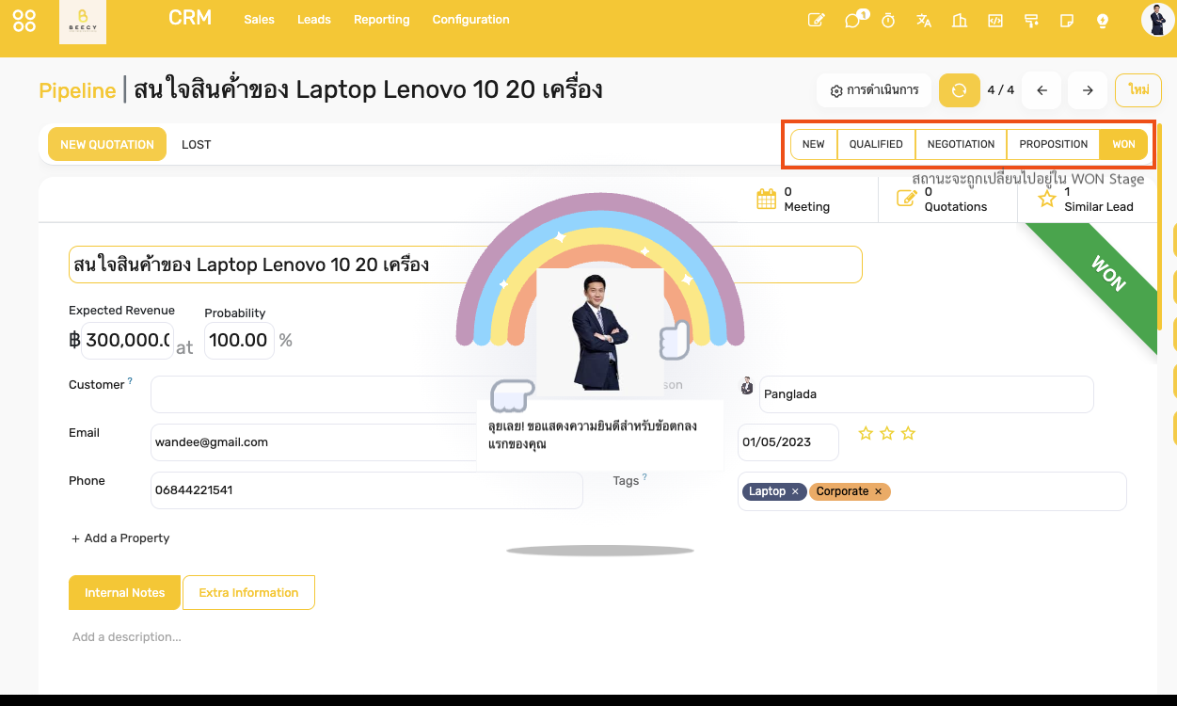Click Add a Property link
This screenshot has height=706, width=1177.
click(x=120, y=538)
